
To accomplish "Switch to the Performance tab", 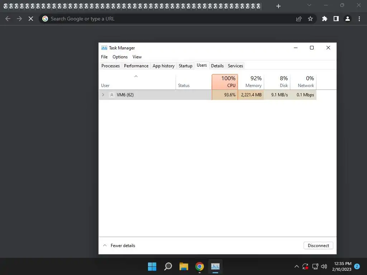I will point(136,66).
